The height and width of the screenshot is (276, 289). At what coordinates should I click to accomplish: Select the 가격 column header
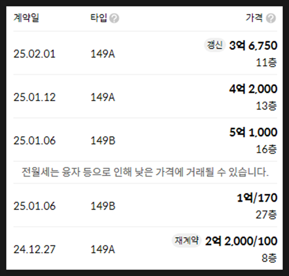point(254,18)
